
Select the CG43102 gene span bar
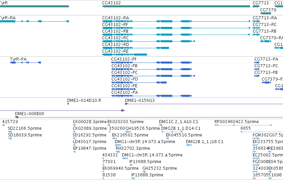[x=176, y=6]
